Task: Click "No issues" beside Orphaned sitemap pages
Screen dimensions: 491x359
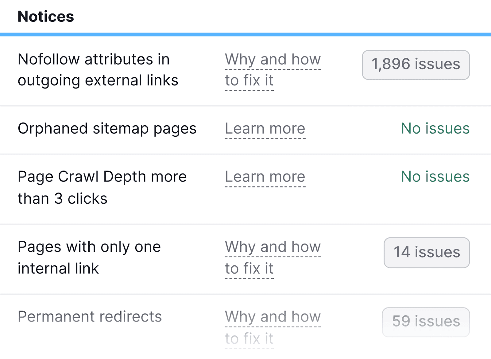Action: coord(435,128)
